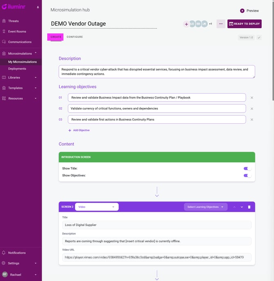Pin the sidebar using the pin icon

(x=38, y=7)
